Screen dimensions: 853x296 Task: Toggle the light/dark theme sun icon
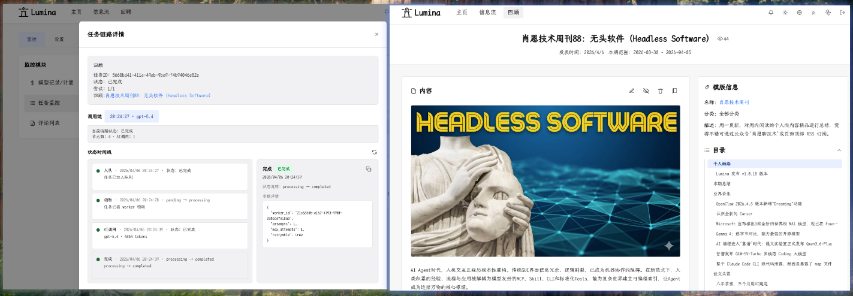[785, 13]
